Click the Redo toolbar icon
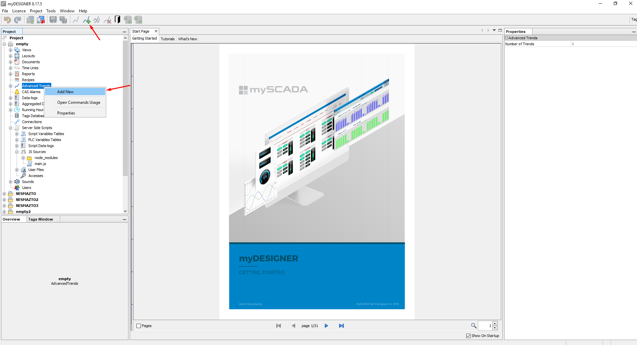The image size is (637, 345). pyautogui.click(x=18, y=20)
